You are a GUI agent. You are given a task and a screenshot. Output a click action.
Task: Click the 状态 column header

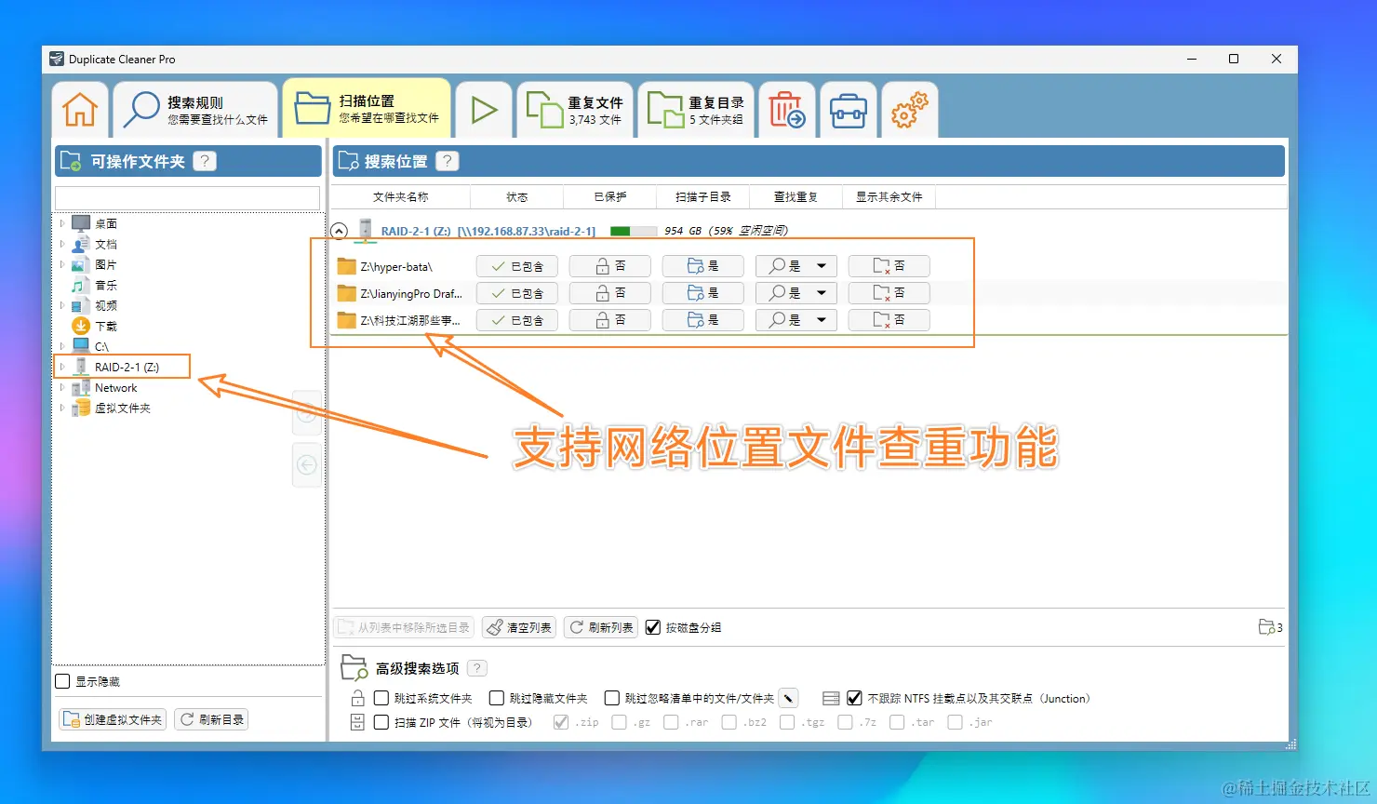[x=516, y=197]
